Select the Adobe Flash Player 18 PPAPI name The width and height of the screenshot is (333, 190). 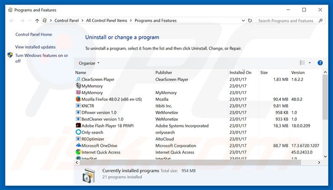coord(107,126)
